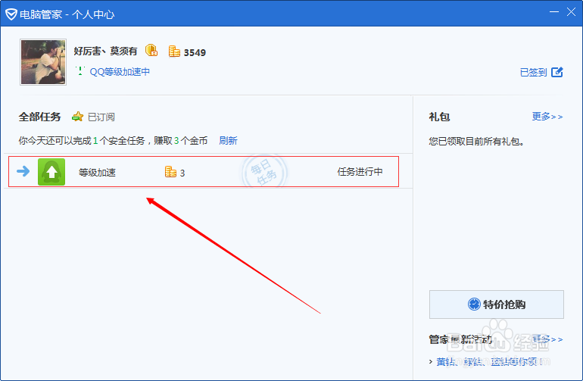Screen dimensions: 583x381
Task: Click the green 等级加速 penguin upgrade icon
Action: coord(51,172)
